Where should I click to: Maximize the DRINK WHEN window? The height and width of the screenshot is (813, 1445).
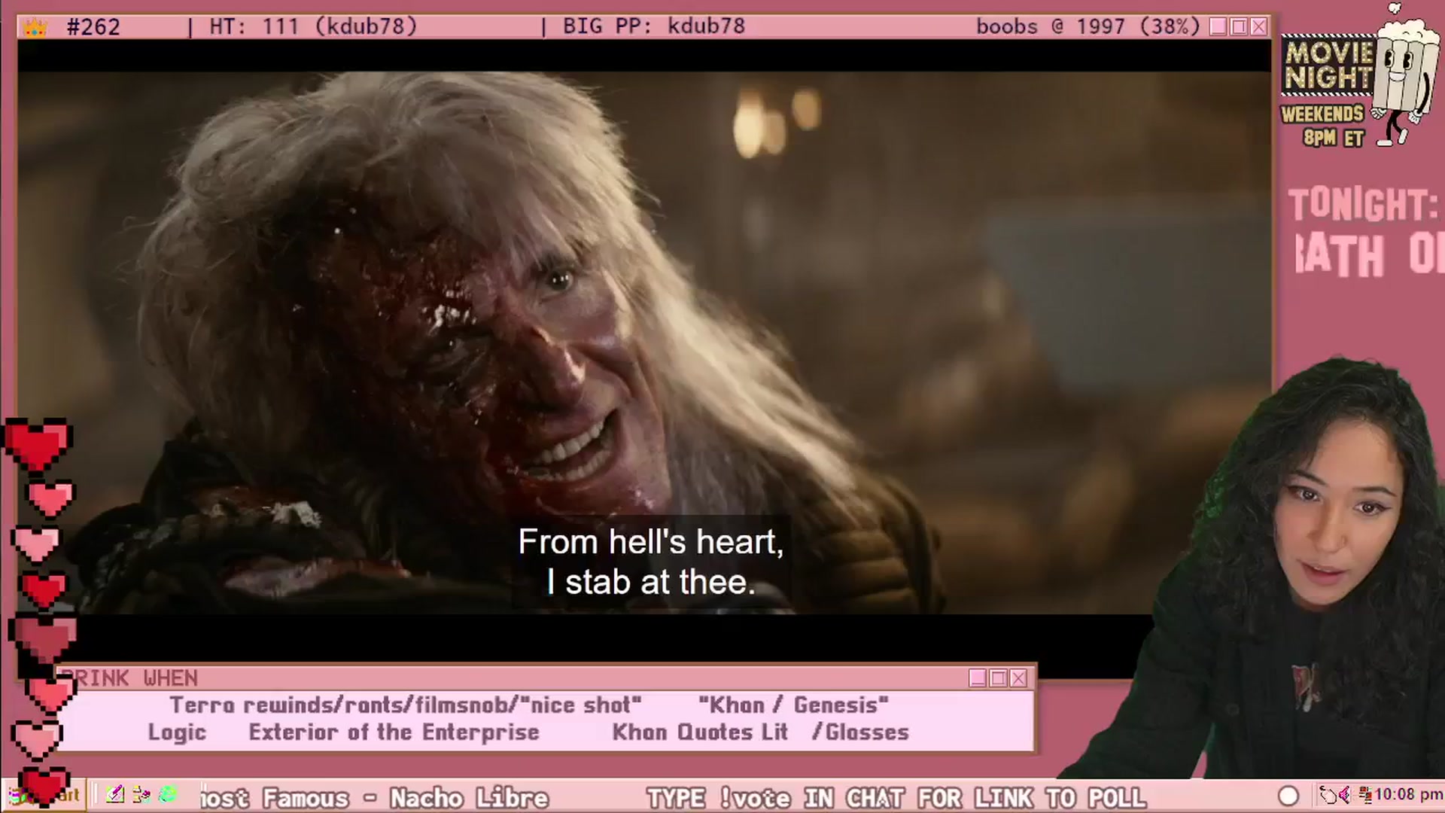click(x=998, y=678)
